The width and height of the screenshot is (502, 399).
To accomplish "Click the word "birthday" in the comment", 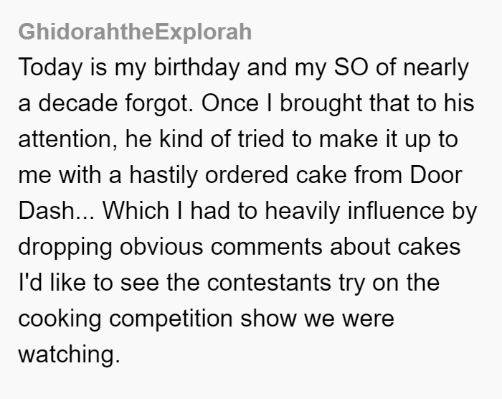I will coord(196,68).
